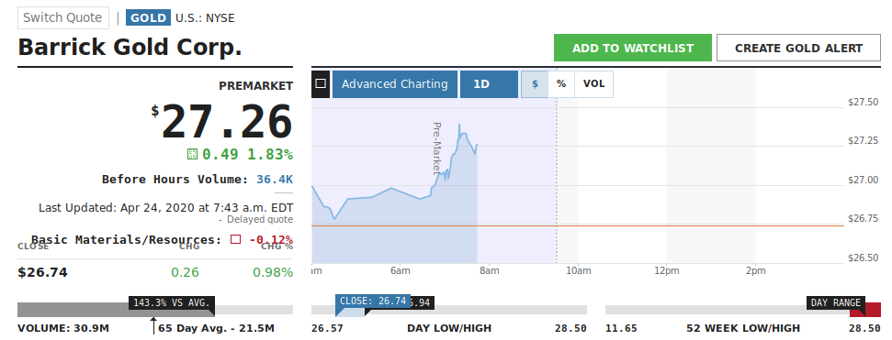The width and height of the screenshot is (892, 340).
Task: Toggle the VOL chart display
Action: click(x=594, y=84)
